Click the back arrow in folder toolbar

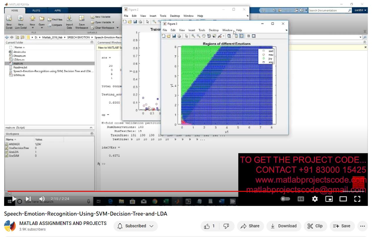pyautogui.click(x=7, y=38)
